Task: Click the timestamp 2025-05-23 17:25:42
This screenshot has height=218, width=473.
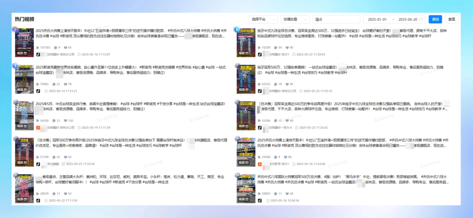Action: (x=313, y=128)
